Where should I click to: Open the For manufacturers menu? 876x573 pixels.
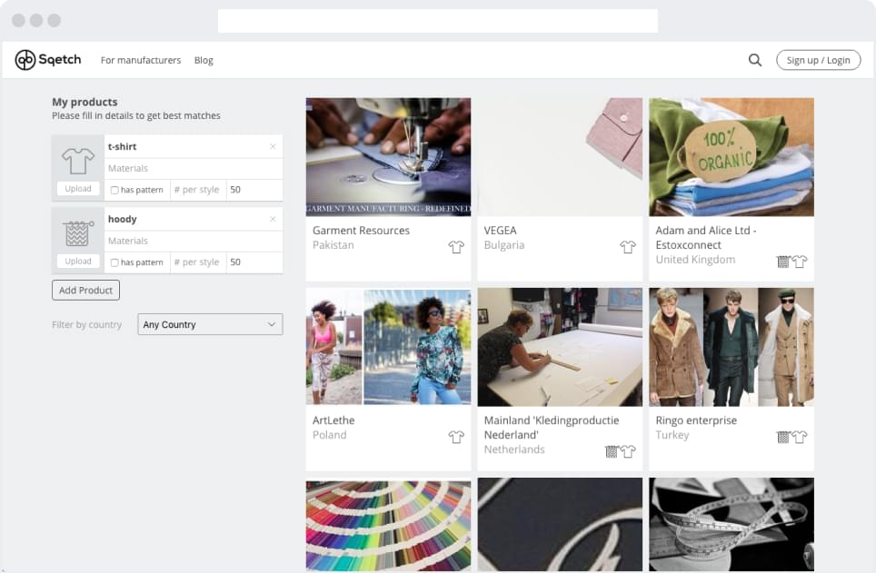click(141, 60)
